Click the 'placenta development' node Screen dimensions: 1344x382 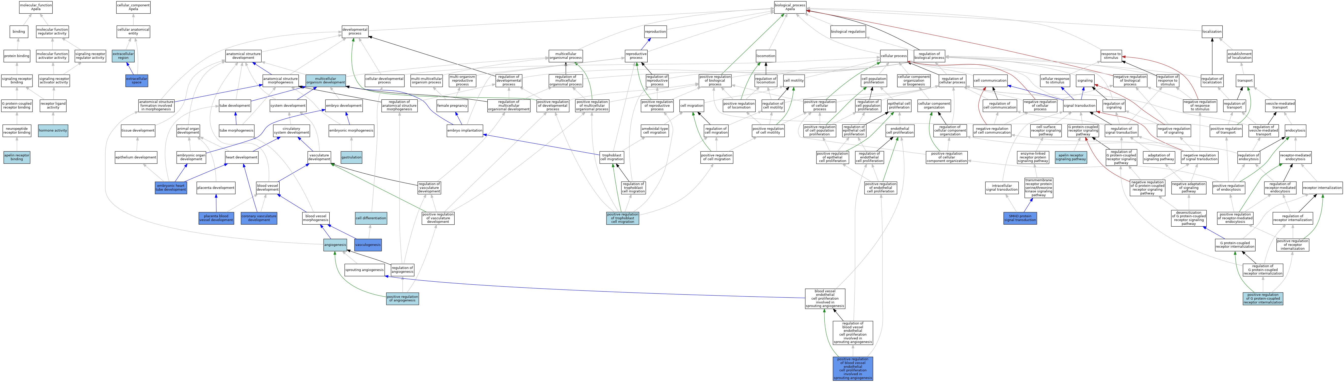pos(216,188)
